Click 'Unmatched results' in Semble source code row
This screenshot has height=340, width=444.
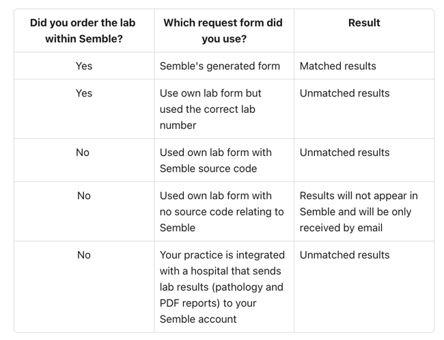(344, 153)
